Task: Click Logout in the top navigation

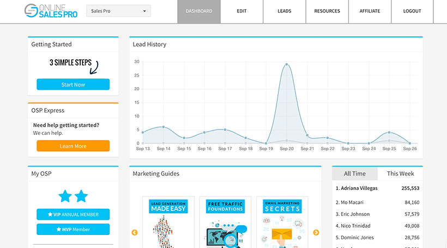Action: coord(412,11)
